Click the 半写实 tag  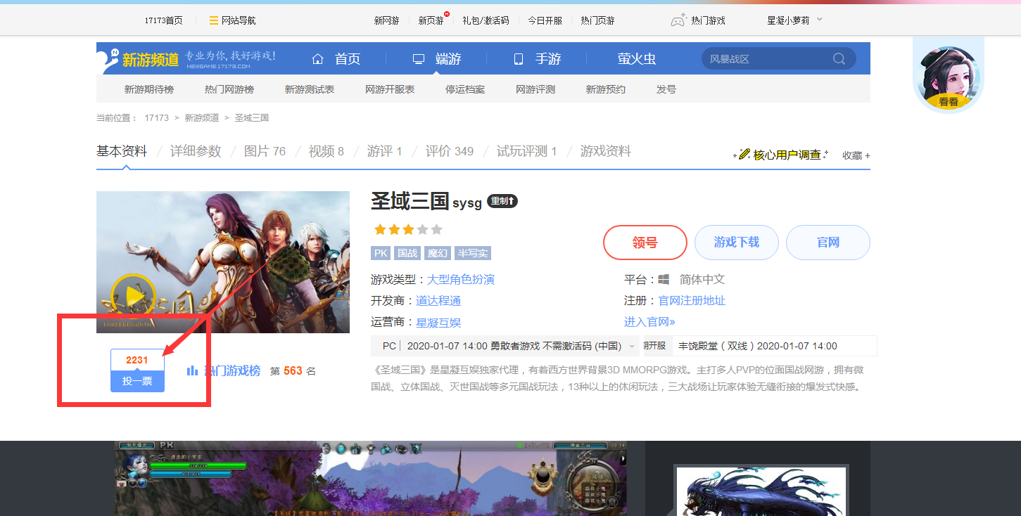pyautogui.click(x=472, y=253)
